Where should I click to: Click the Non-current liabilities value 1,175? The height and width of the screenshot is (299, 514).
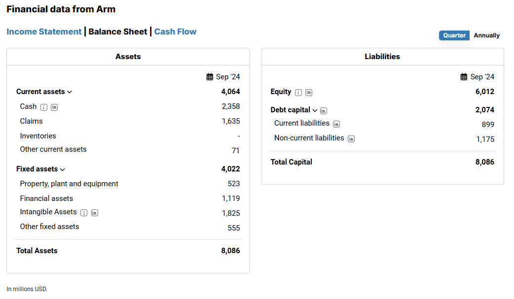coord(485,139)
